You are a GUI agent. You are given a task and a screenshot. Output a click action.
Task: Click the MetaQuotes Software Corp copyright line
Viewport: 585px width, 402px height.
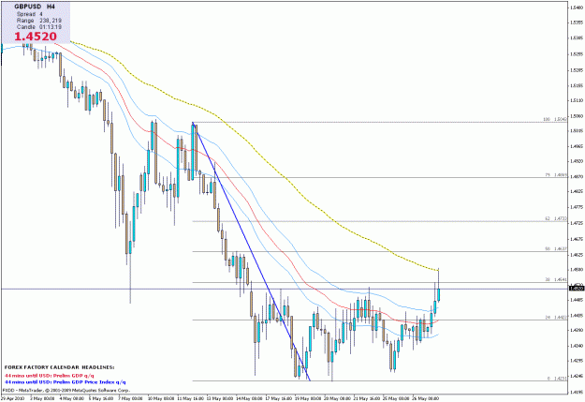click(x=66, y=390)
